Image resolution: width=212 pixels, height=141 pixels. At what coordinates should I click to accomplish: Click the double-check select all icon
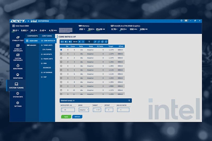[95, 42]
